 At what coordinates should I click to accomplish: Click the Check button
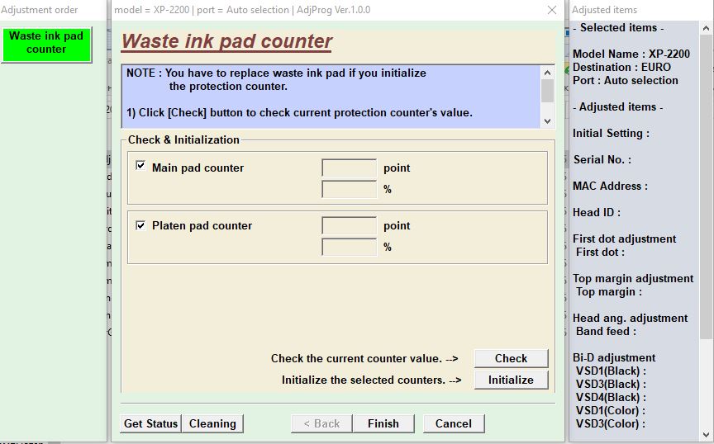click(x=511, y=358)
